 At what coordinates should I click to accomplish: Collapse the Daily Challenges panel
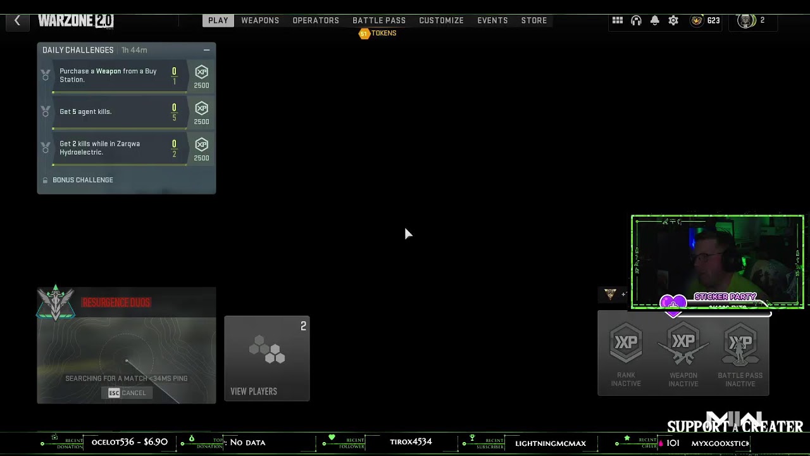pos(206,50)
